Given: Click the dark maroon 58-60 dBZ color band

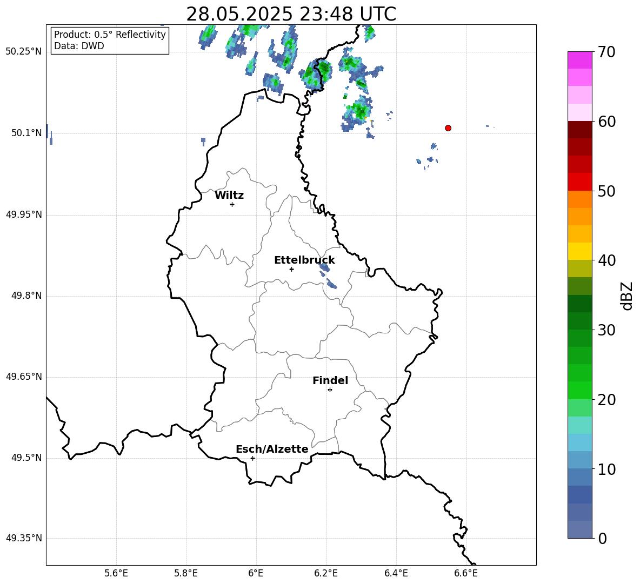Looking at the screenshot, I should pyautogui.click(x=579, y=130).
